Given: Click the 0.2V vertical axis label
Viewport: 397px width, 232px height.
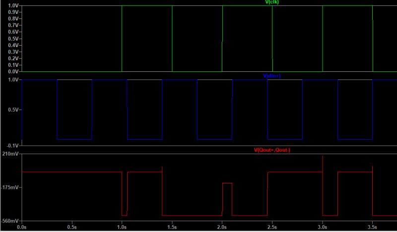Looking at the screenshot, I should coord(13,58).
